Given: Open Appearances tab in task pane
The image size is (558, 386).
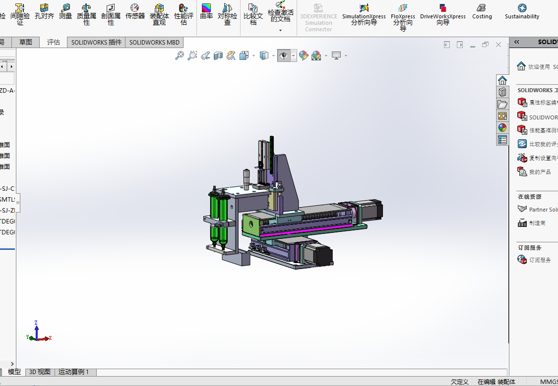Looking at the screenshot, I should coord(502,128).
